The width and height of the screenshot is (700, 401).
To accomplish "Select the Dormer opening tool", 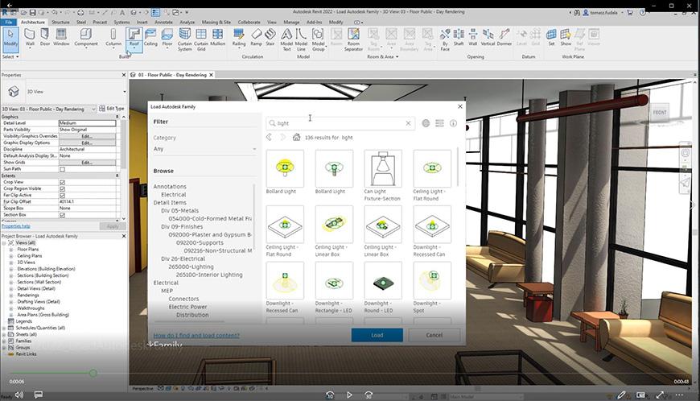I will [x=504, y=38].
